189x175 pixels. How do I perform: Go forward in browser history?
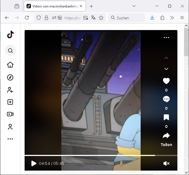coord(17,18)
